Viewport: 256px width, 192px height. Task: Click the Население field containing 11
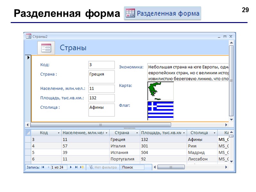(101, 89)
